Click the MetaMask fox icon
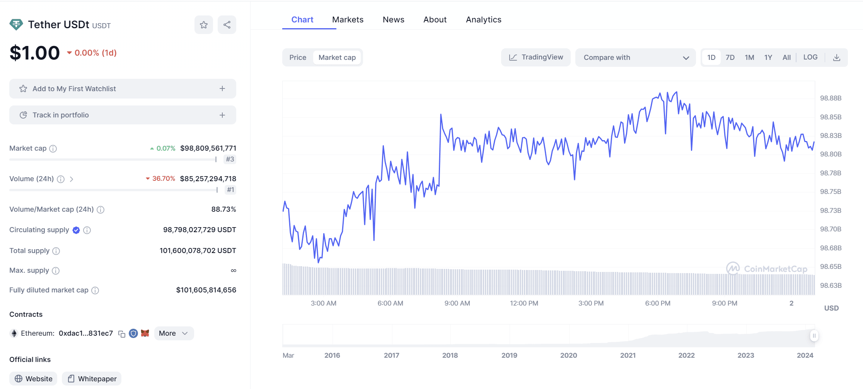The image size is (863, 389). (145, 333)
